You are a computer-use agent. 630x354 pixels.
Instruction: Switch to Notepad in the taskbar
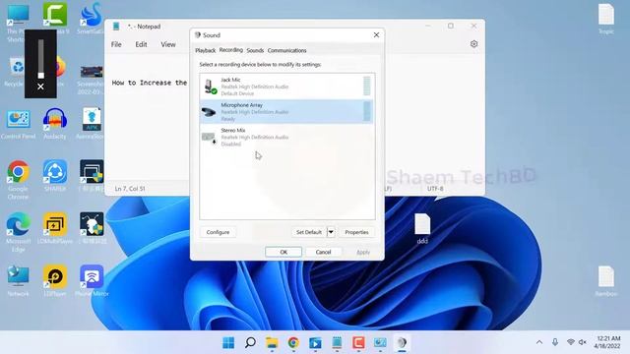(x=337, y=343)
